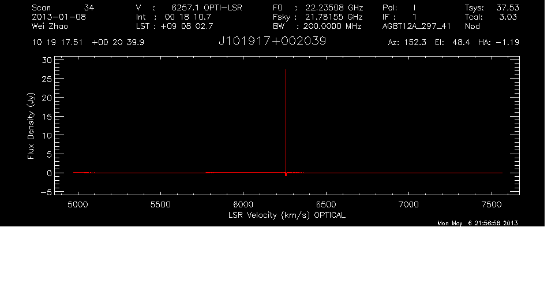
Task: Click the Tcal value 3.03
Action: coord(508,17)
